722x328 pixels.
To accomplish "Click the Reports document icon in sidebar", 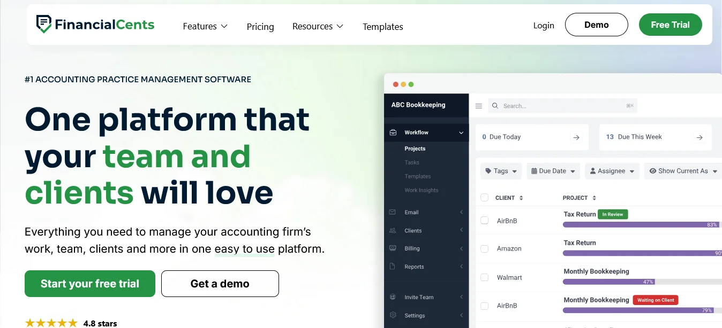I will [393, 267].
